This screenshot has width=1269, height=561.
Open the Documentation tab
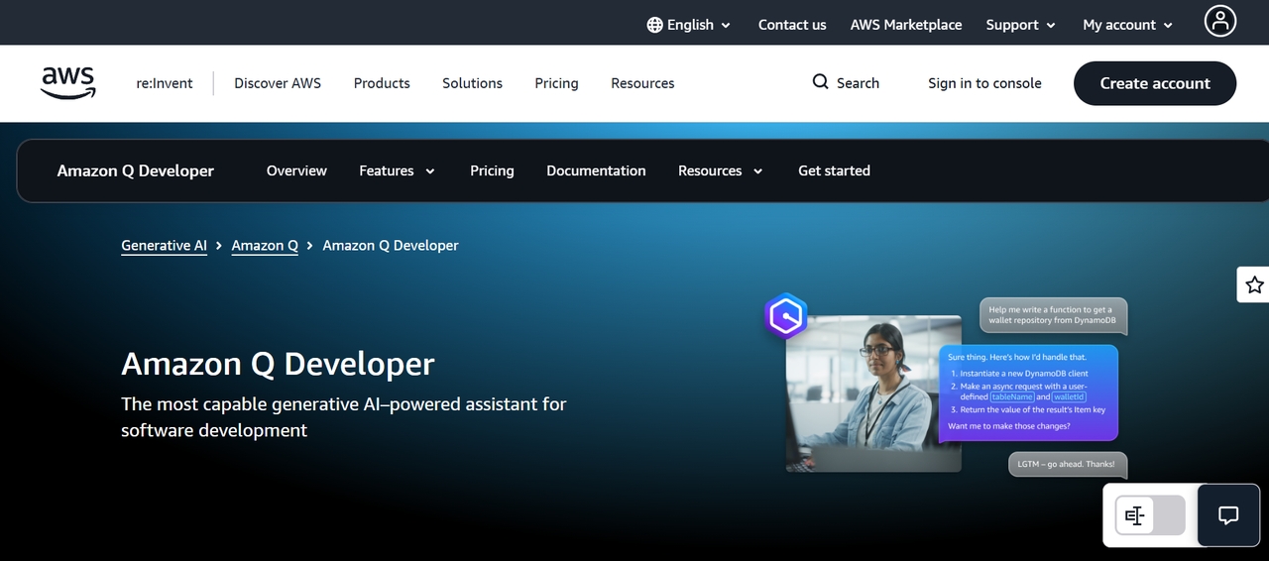pyautogui.click(x=596, y=170)
